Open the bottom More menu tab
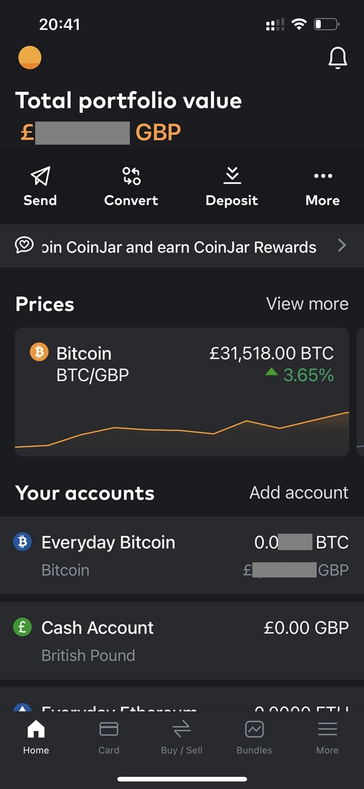Screen dimensions: 364x789 (327, 737)
